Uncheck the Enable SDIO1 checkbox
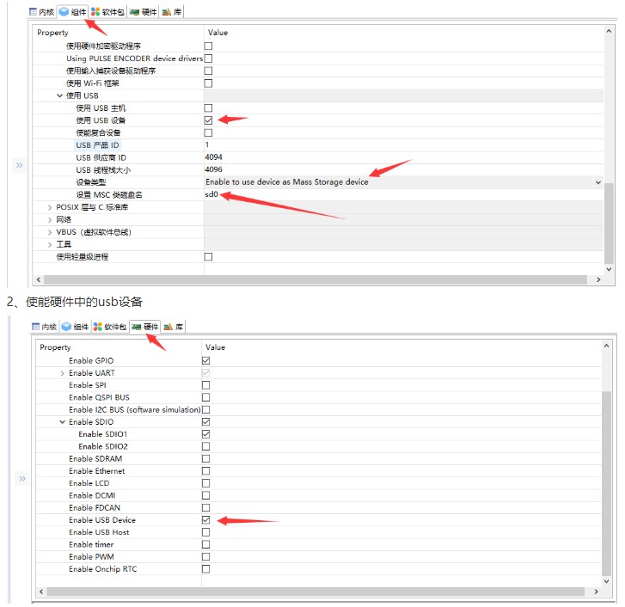 pos(205,434)
